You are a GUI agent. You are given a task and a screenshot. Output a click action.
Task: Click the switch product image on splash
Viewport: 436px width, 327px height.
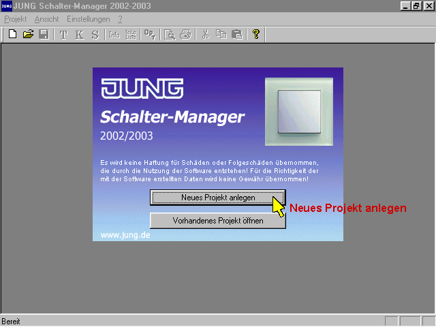coord(299,112)
